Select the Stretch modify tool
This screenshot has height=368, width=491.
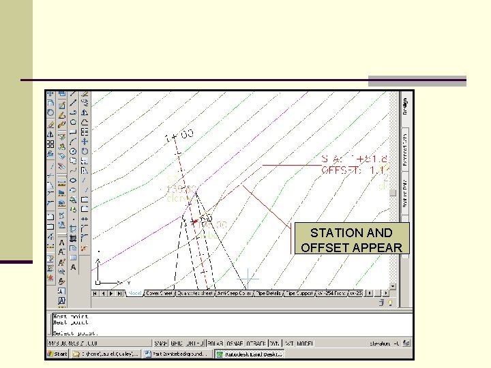[85, 170]
